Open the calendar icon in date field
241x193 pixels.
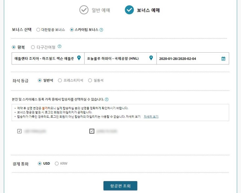(x=223, y=59)
